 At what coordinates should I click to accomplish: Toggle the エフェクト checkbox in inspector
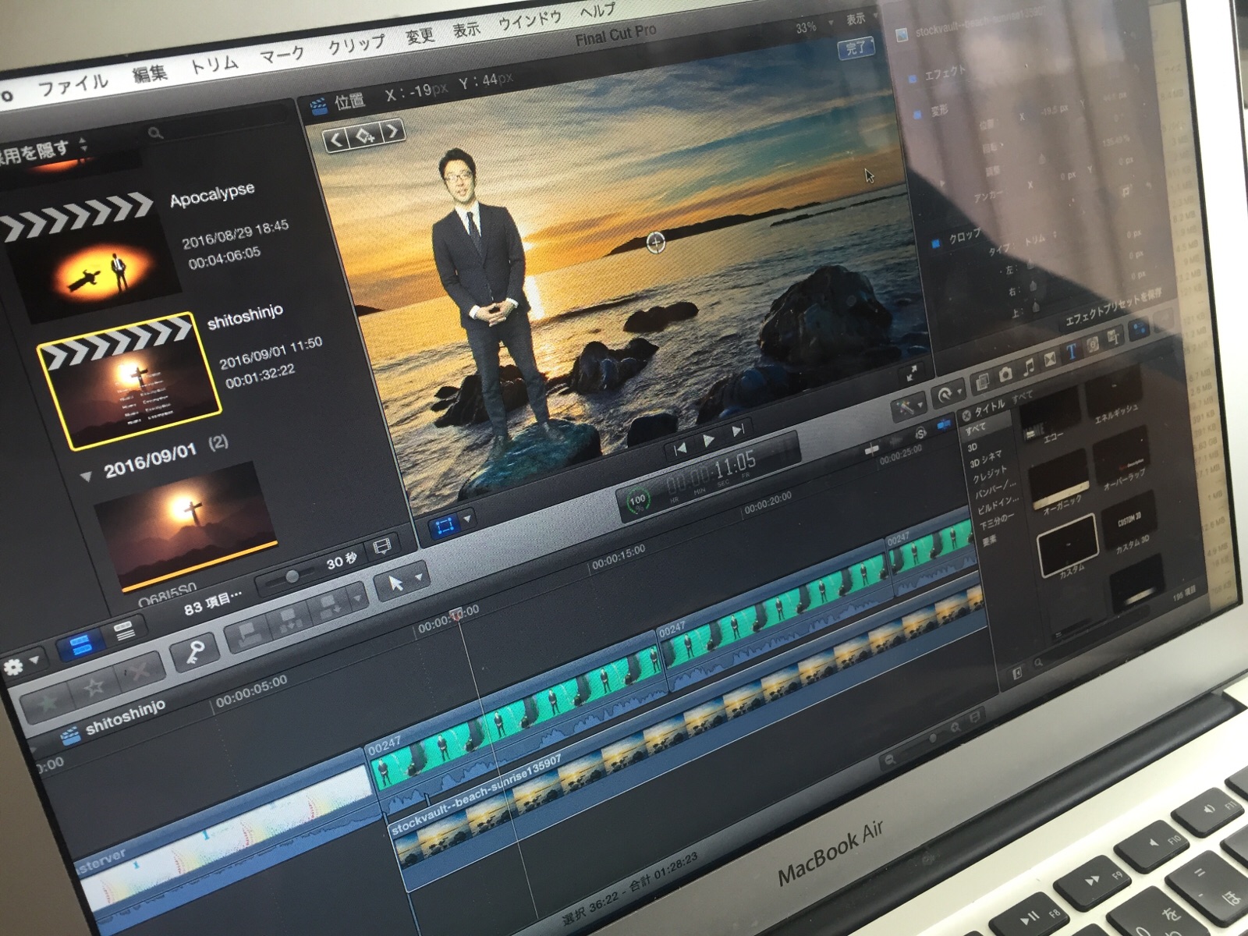coord(911,80)
